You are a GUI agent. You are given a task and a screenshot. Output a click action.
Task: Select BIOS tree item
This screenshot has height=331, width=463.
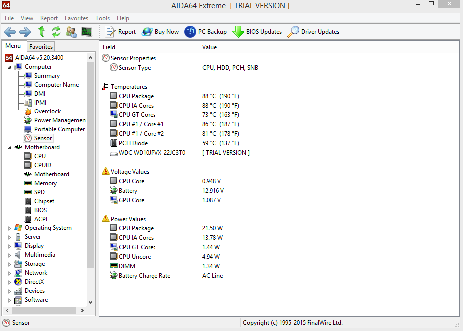click(x=40, y=210)
